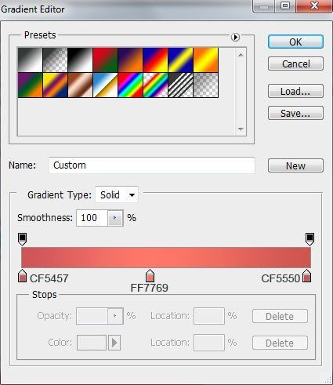Open the Presets flyout menu arrow
333x385 pixels.
click(x=235, y=37)
